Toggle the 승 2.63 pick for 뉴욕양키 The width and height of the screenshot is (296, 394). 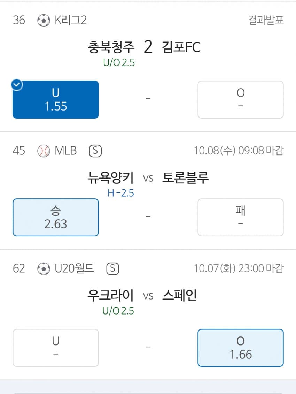[x=56, y=217]
